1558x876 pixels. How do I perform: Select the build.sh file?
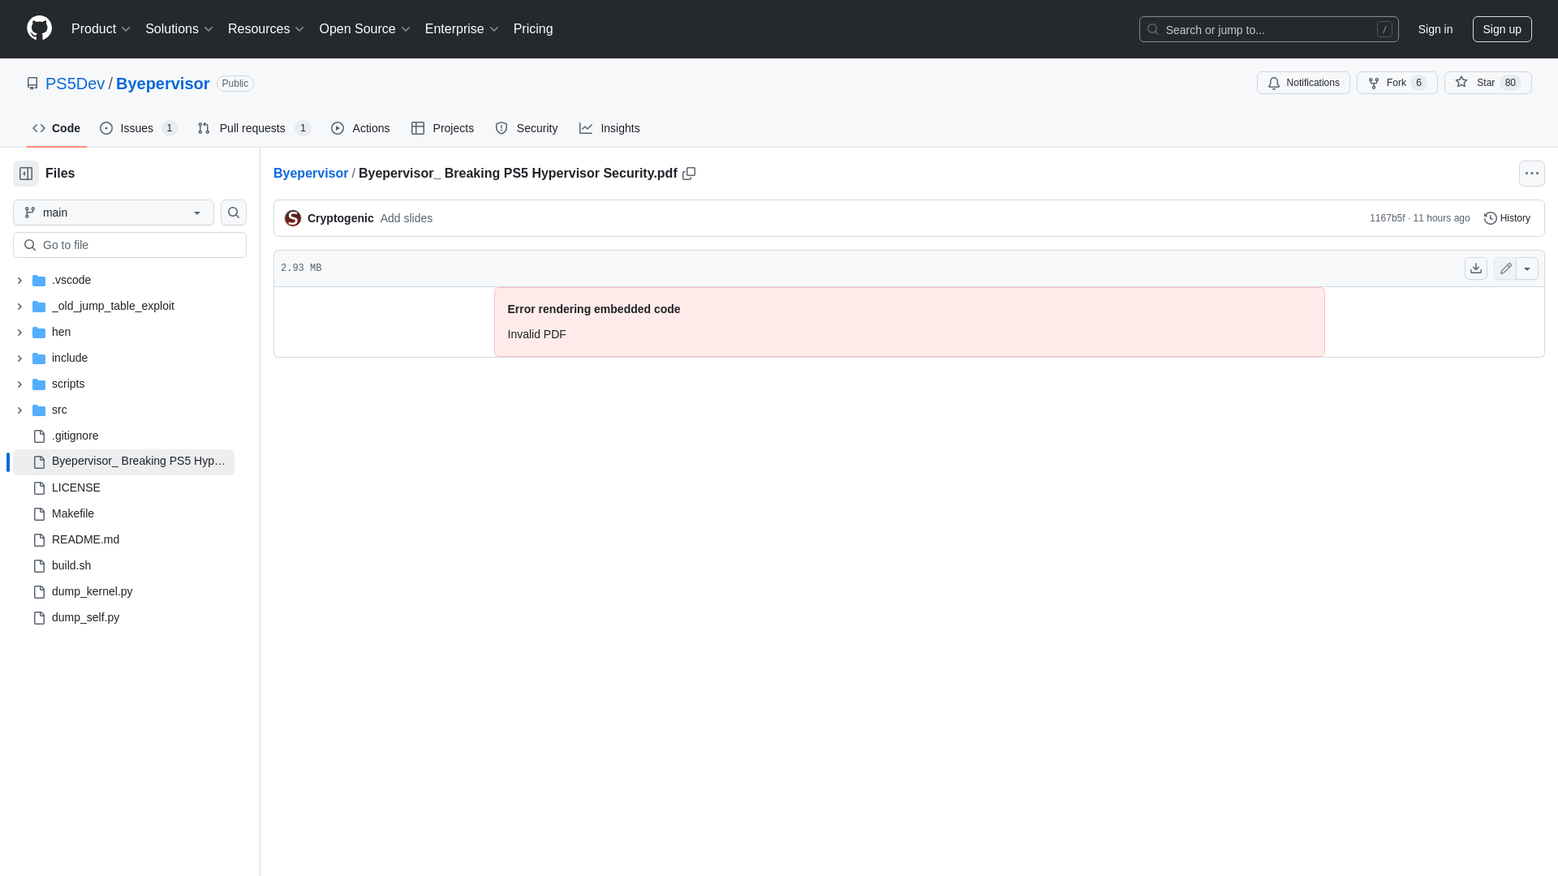[71, 565]
